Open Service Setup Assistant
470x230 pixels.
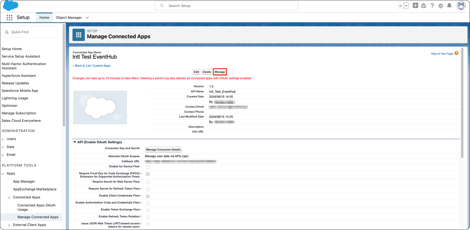coord(21,56)
